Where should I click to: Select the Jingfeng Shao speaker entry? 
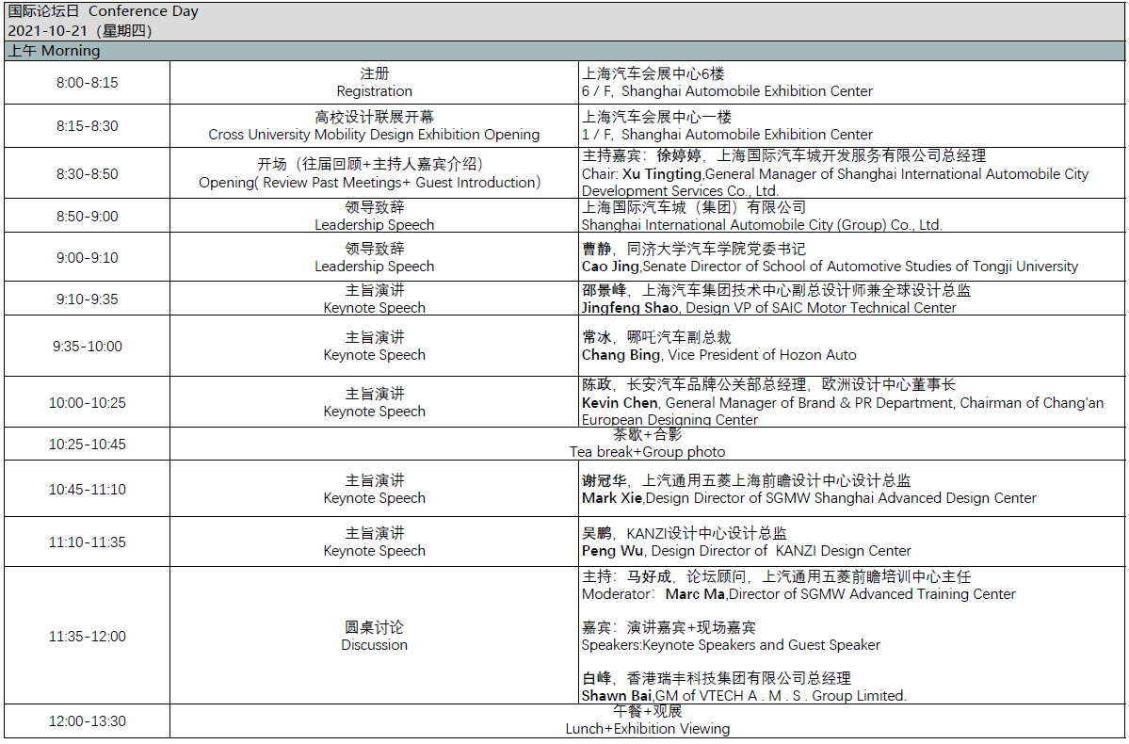click(x=768, y=308)
